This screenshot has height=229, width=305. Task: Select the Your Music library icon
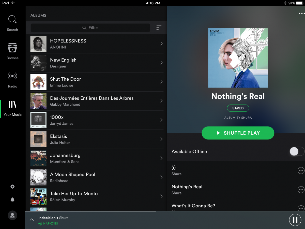click(x=12, y=104)
